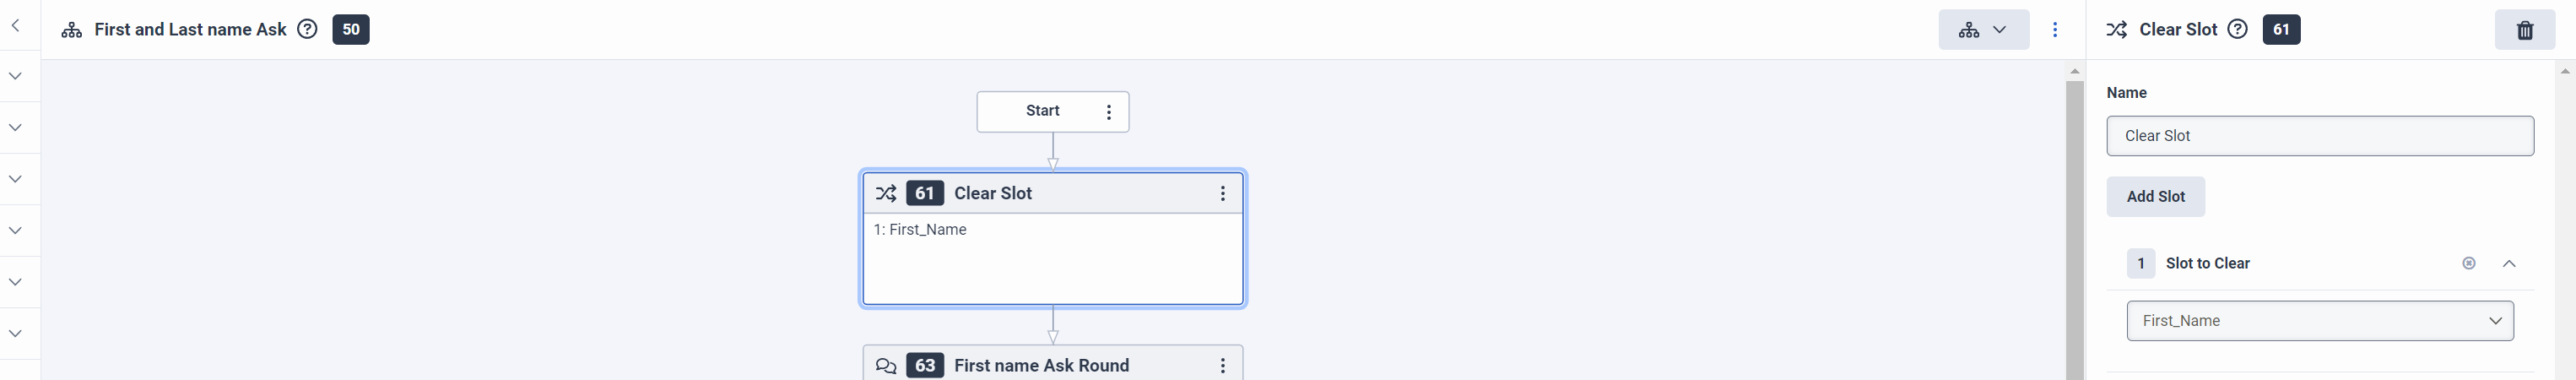
Task: Click the Start node
Action: (1042, 111)
